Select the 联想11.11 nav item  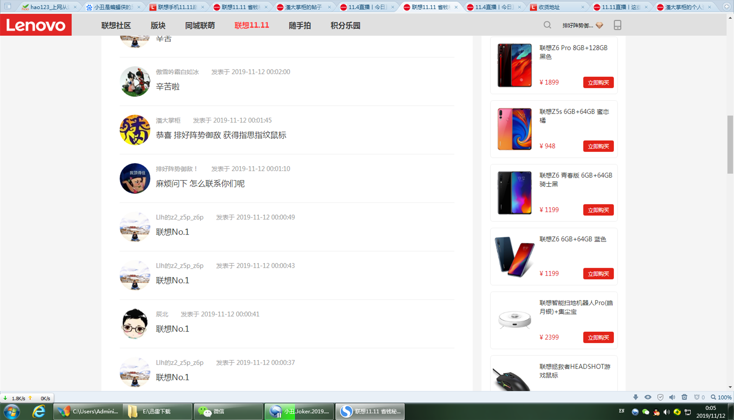252,25
